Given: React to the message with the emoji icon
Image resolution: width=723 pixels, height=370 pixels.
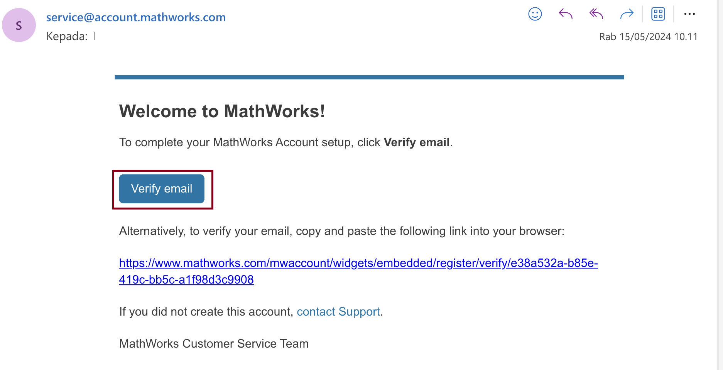Looking at the screenshot, I should click(535, 14).
